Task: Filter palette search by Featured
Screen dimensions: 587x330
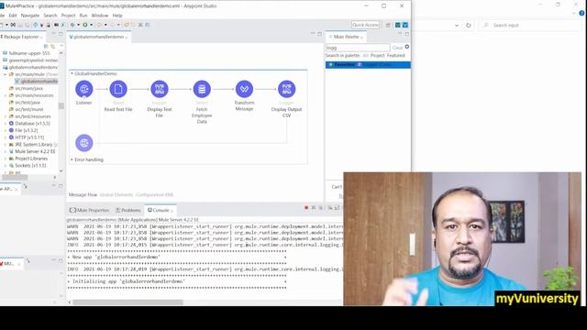Action: [x=395, y=55]
